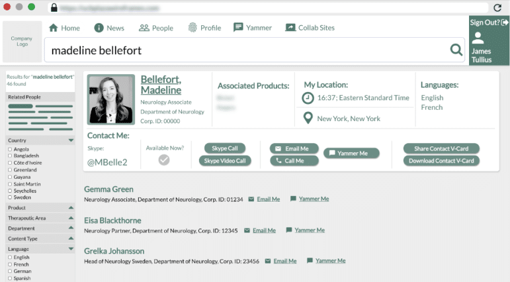Screen dimensions: 510x282
Task: Expand the Department filter section
Action: point(71,228)
